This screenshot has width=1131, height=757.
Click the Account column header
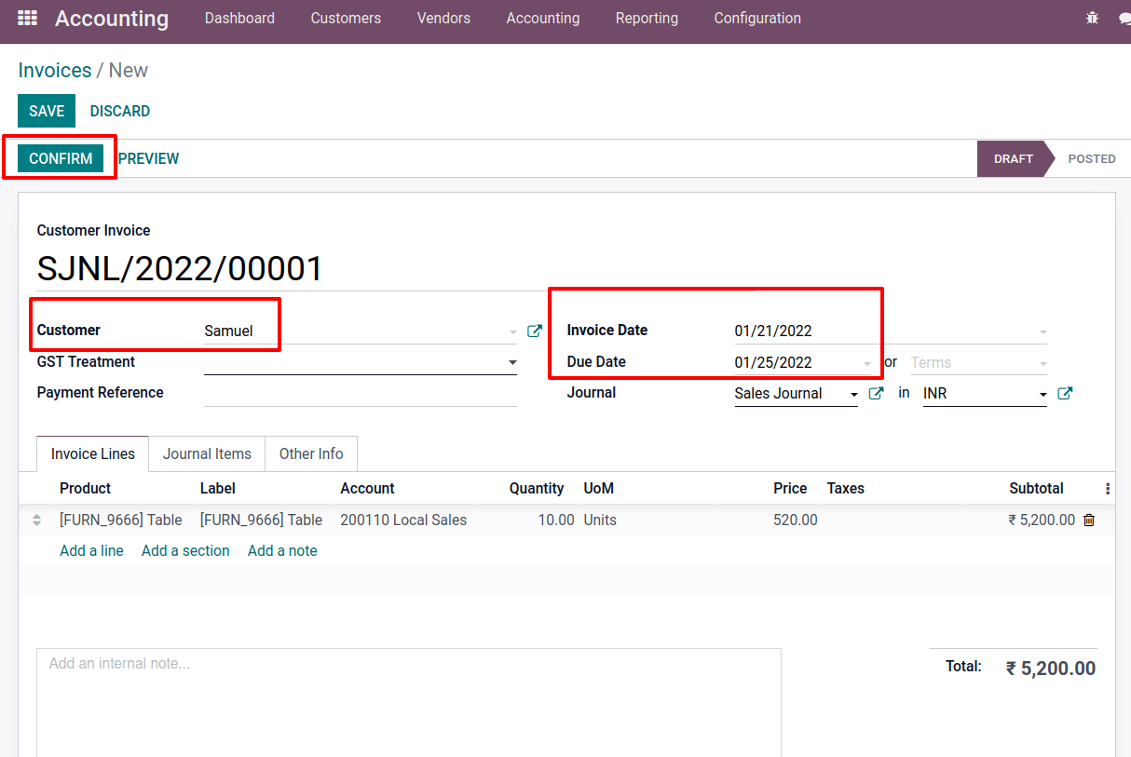pos(367,489)
